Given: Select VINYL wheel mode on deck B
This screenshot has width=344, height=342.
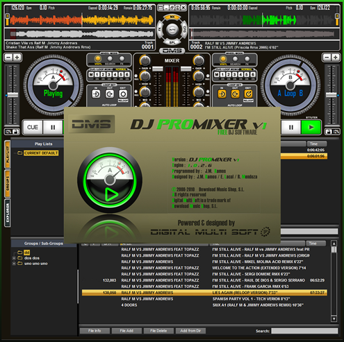Looking at the screenshot, I should [223, 58].
